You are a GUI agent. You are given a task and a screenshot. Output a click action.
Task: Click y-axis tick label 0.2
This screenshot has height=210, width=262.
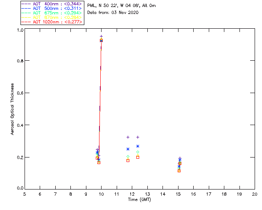pos(20,157)
